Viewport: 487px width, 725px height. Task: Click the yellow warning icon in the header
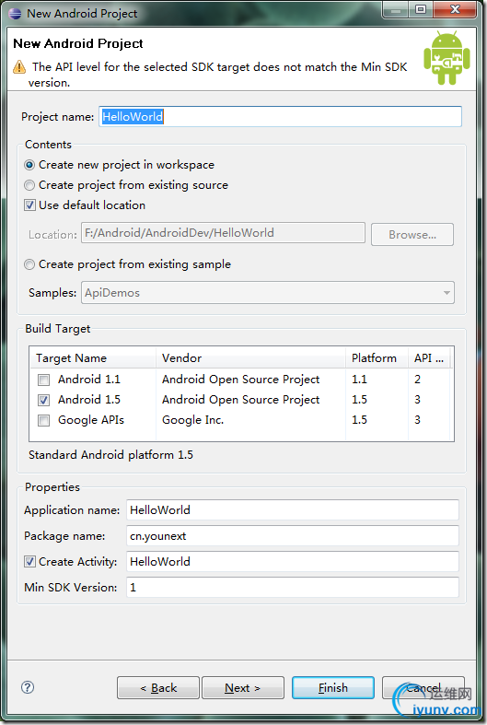(x=19, y=66)
